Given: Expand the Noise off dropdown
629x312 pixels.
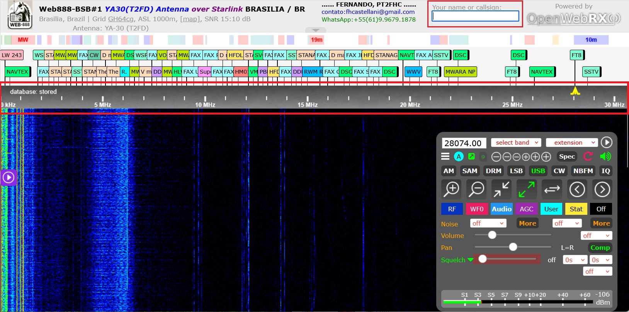Looking at the screenshot, I should pyautogui.click(x=488, y=223).
